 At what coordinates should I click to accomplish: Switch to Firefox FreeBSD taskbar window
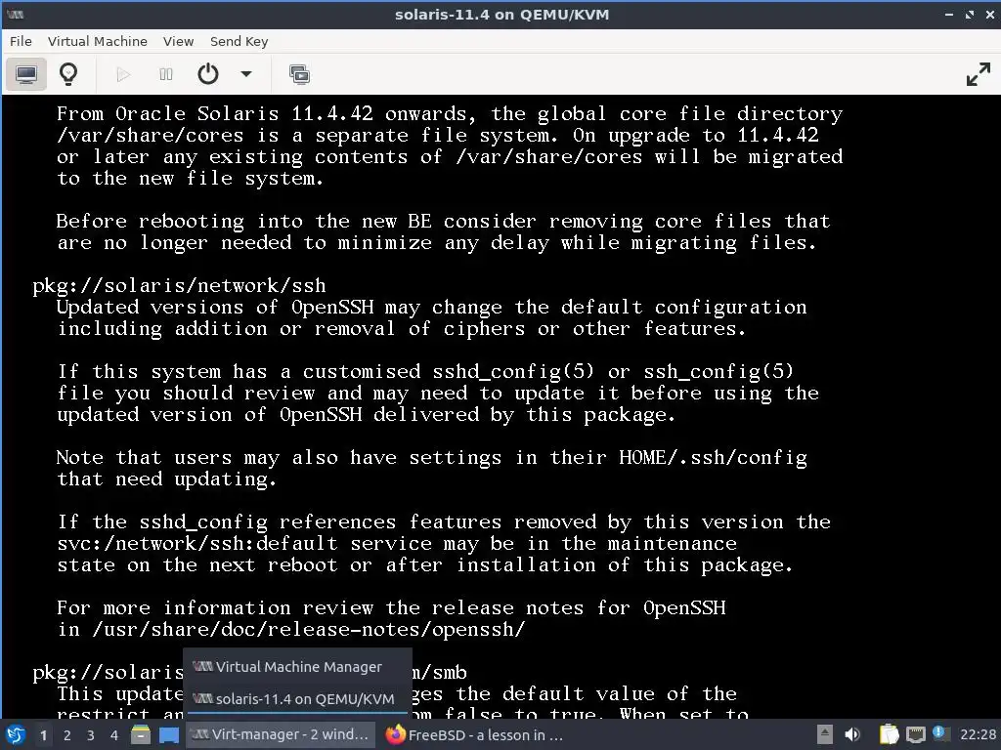[475, 734]
